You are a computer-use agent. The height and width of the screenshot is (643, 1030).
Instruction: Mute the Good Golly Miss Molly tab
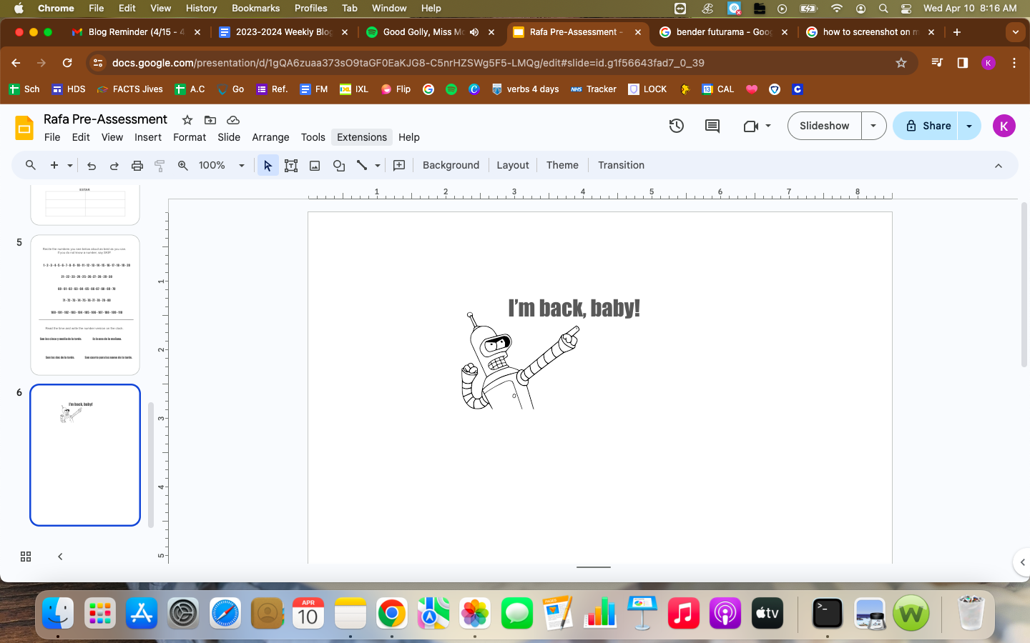(x=474, y=32)
